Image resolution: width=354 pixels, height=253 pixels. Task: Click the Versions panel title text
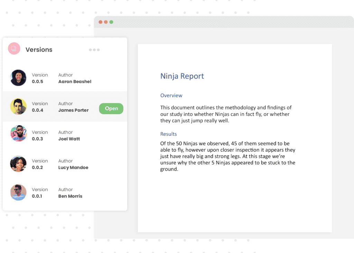click(39, 49)
